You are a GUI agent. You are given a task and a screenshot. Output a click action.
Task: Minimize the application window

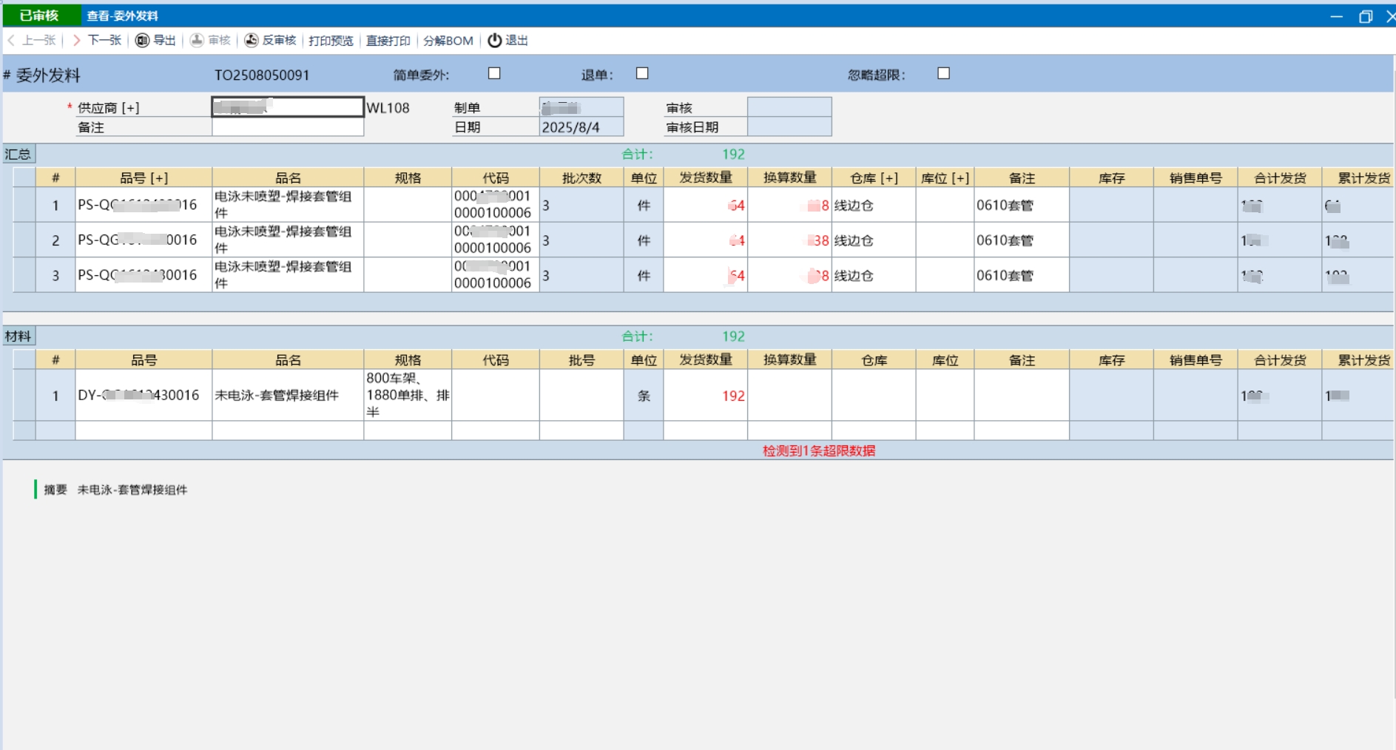[x=1336, y=16]
